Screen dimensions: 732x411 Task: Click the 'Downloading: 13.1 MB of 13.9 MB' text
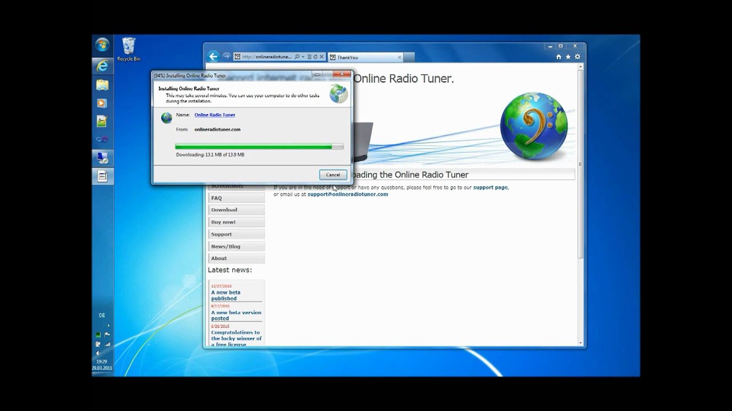tap(210, 155)
